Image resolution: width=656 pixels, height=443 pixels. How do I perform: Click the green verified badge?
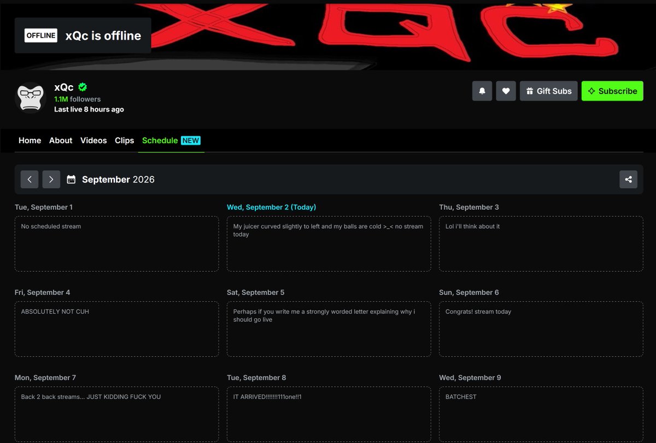pyautogui.click(x=83, y=87)
